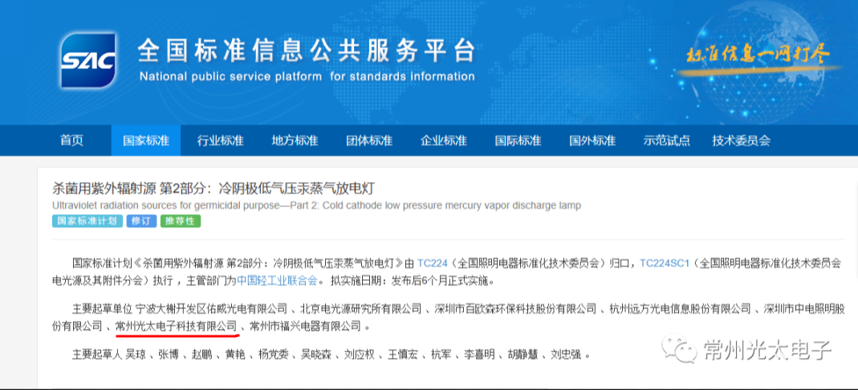This screenshot has height=390, width=858.
Task: Go to the 技术委员会 page
Action: 741,140
